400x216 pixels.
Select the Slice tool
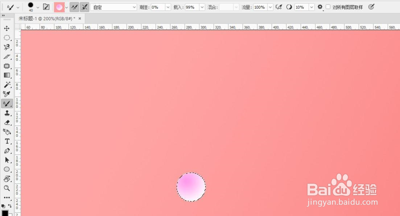pyautogui.click(x=7, y=57)
